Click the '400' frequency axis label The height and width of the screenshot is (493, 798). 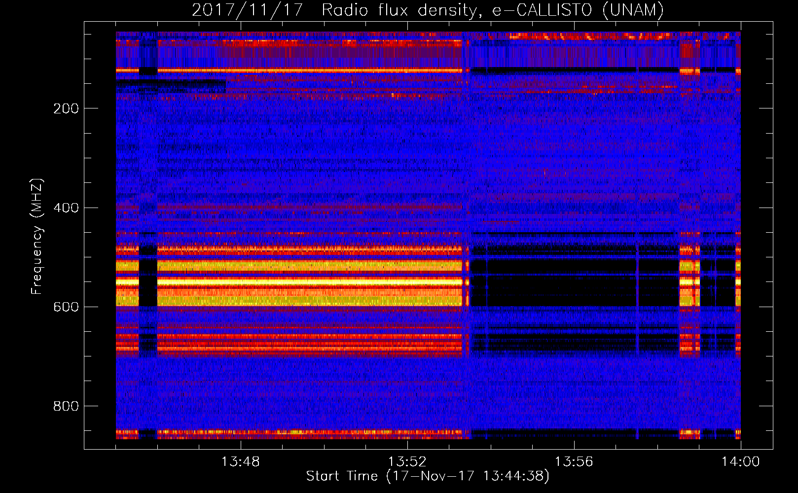[x=66, y=208]
